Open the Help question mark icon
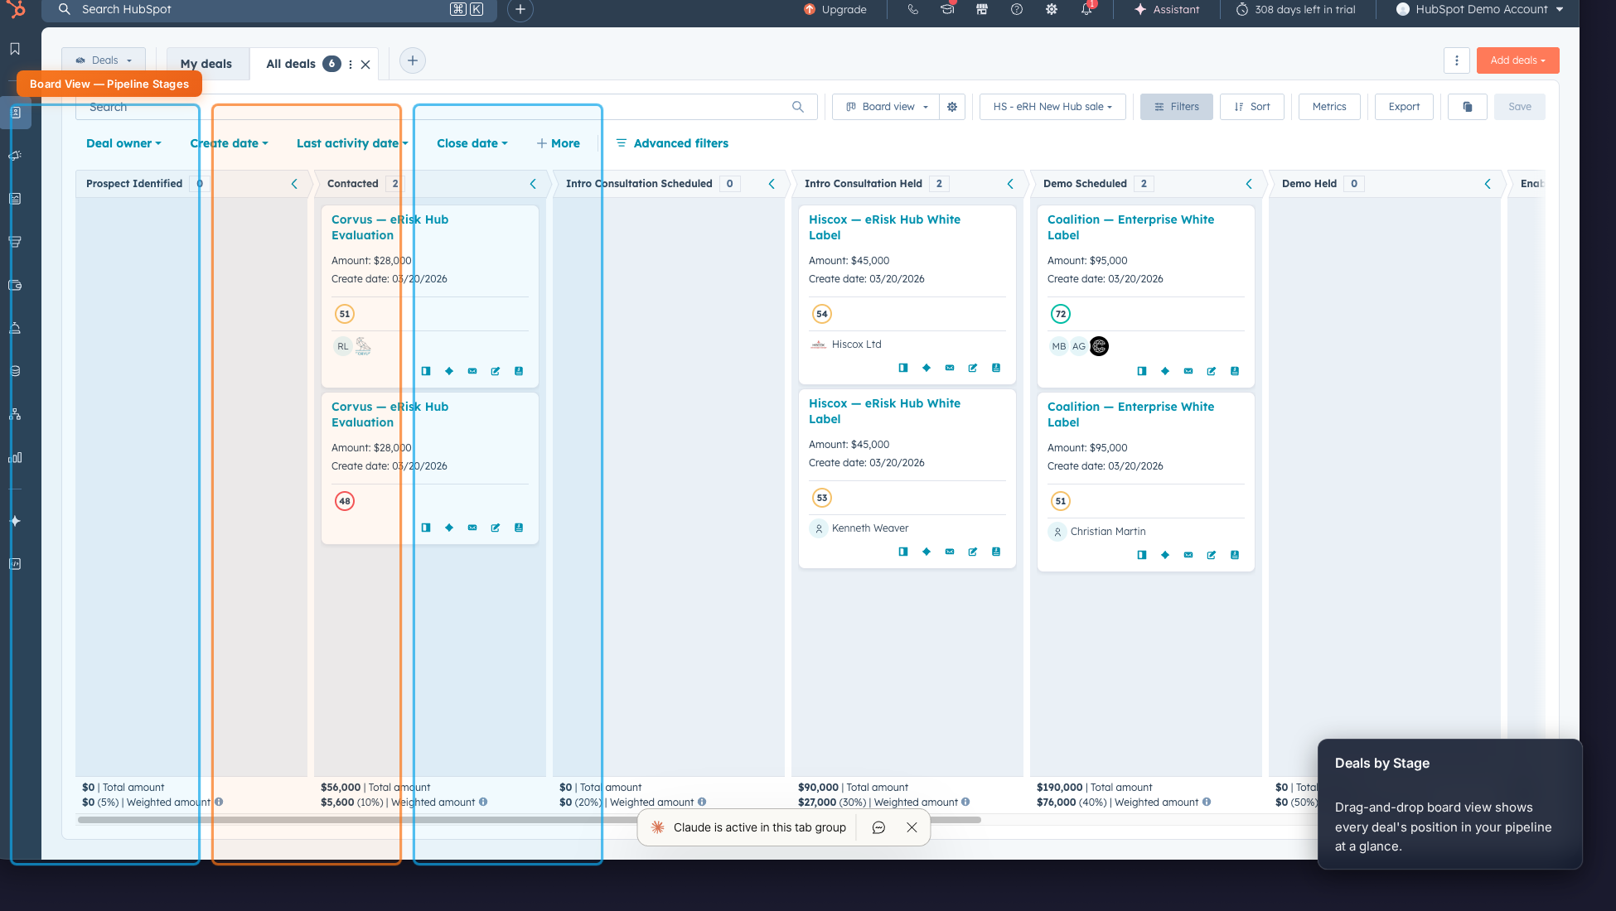Screen dimensions: 1616x911 pos(1017,9)
